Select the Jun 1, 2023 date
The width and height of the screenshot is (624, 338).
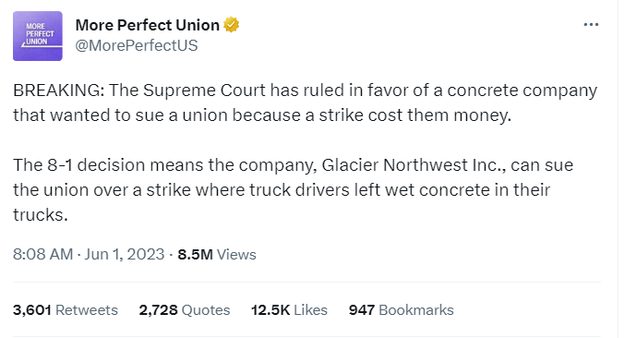tap(125, 254)
